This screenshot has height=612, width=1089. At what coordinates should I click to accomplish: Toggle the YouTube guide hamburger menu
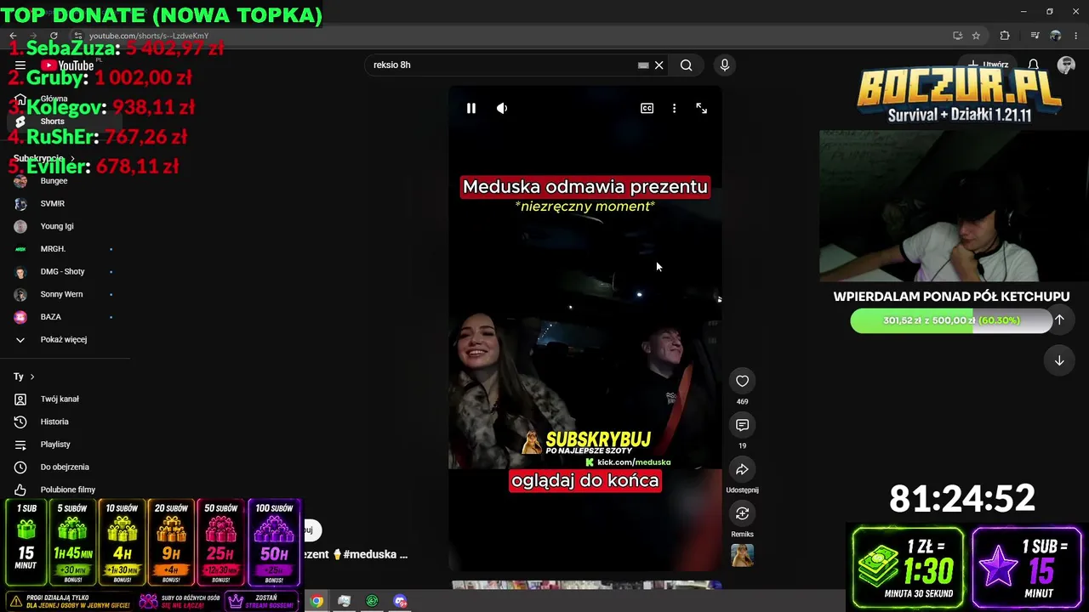(x=20, y=65)
